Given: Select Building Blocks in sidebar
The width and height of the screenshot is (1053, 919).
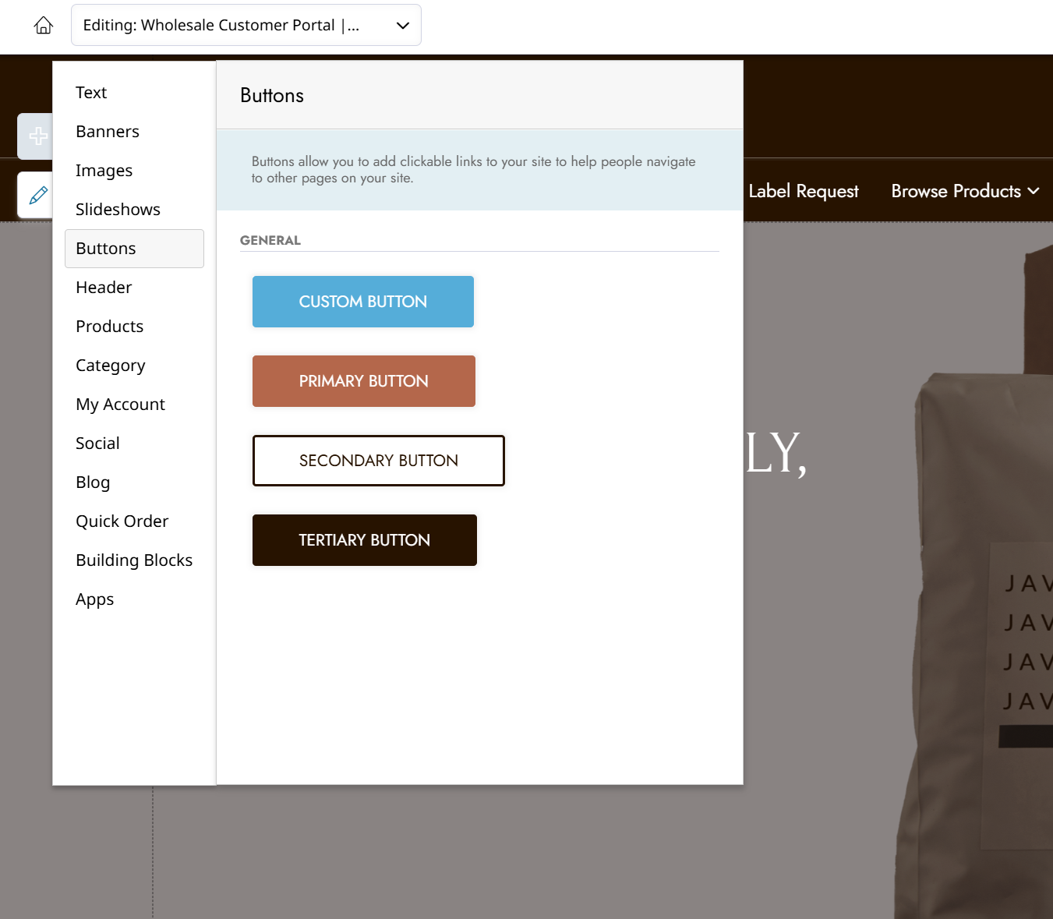Looking at the screenshot, I should [x=134, y=560].
